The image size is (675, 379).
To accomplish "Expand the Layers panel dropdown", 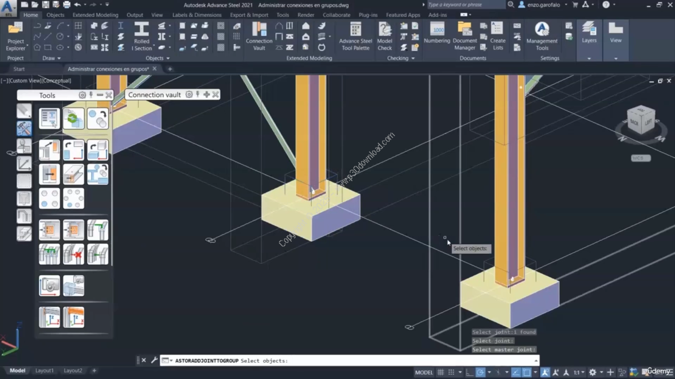I will 589,58.
